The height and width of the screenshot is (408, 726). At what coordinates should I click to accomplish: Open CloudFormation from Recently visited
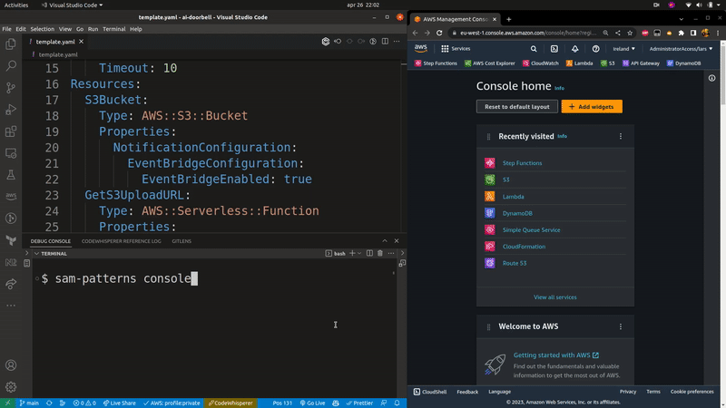pos(524,246)
